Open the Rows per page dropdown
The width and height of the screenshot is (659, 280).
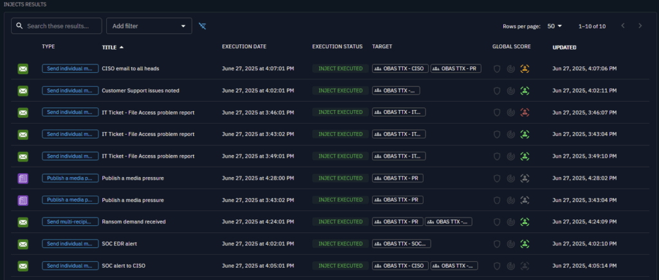pos(555,26)
